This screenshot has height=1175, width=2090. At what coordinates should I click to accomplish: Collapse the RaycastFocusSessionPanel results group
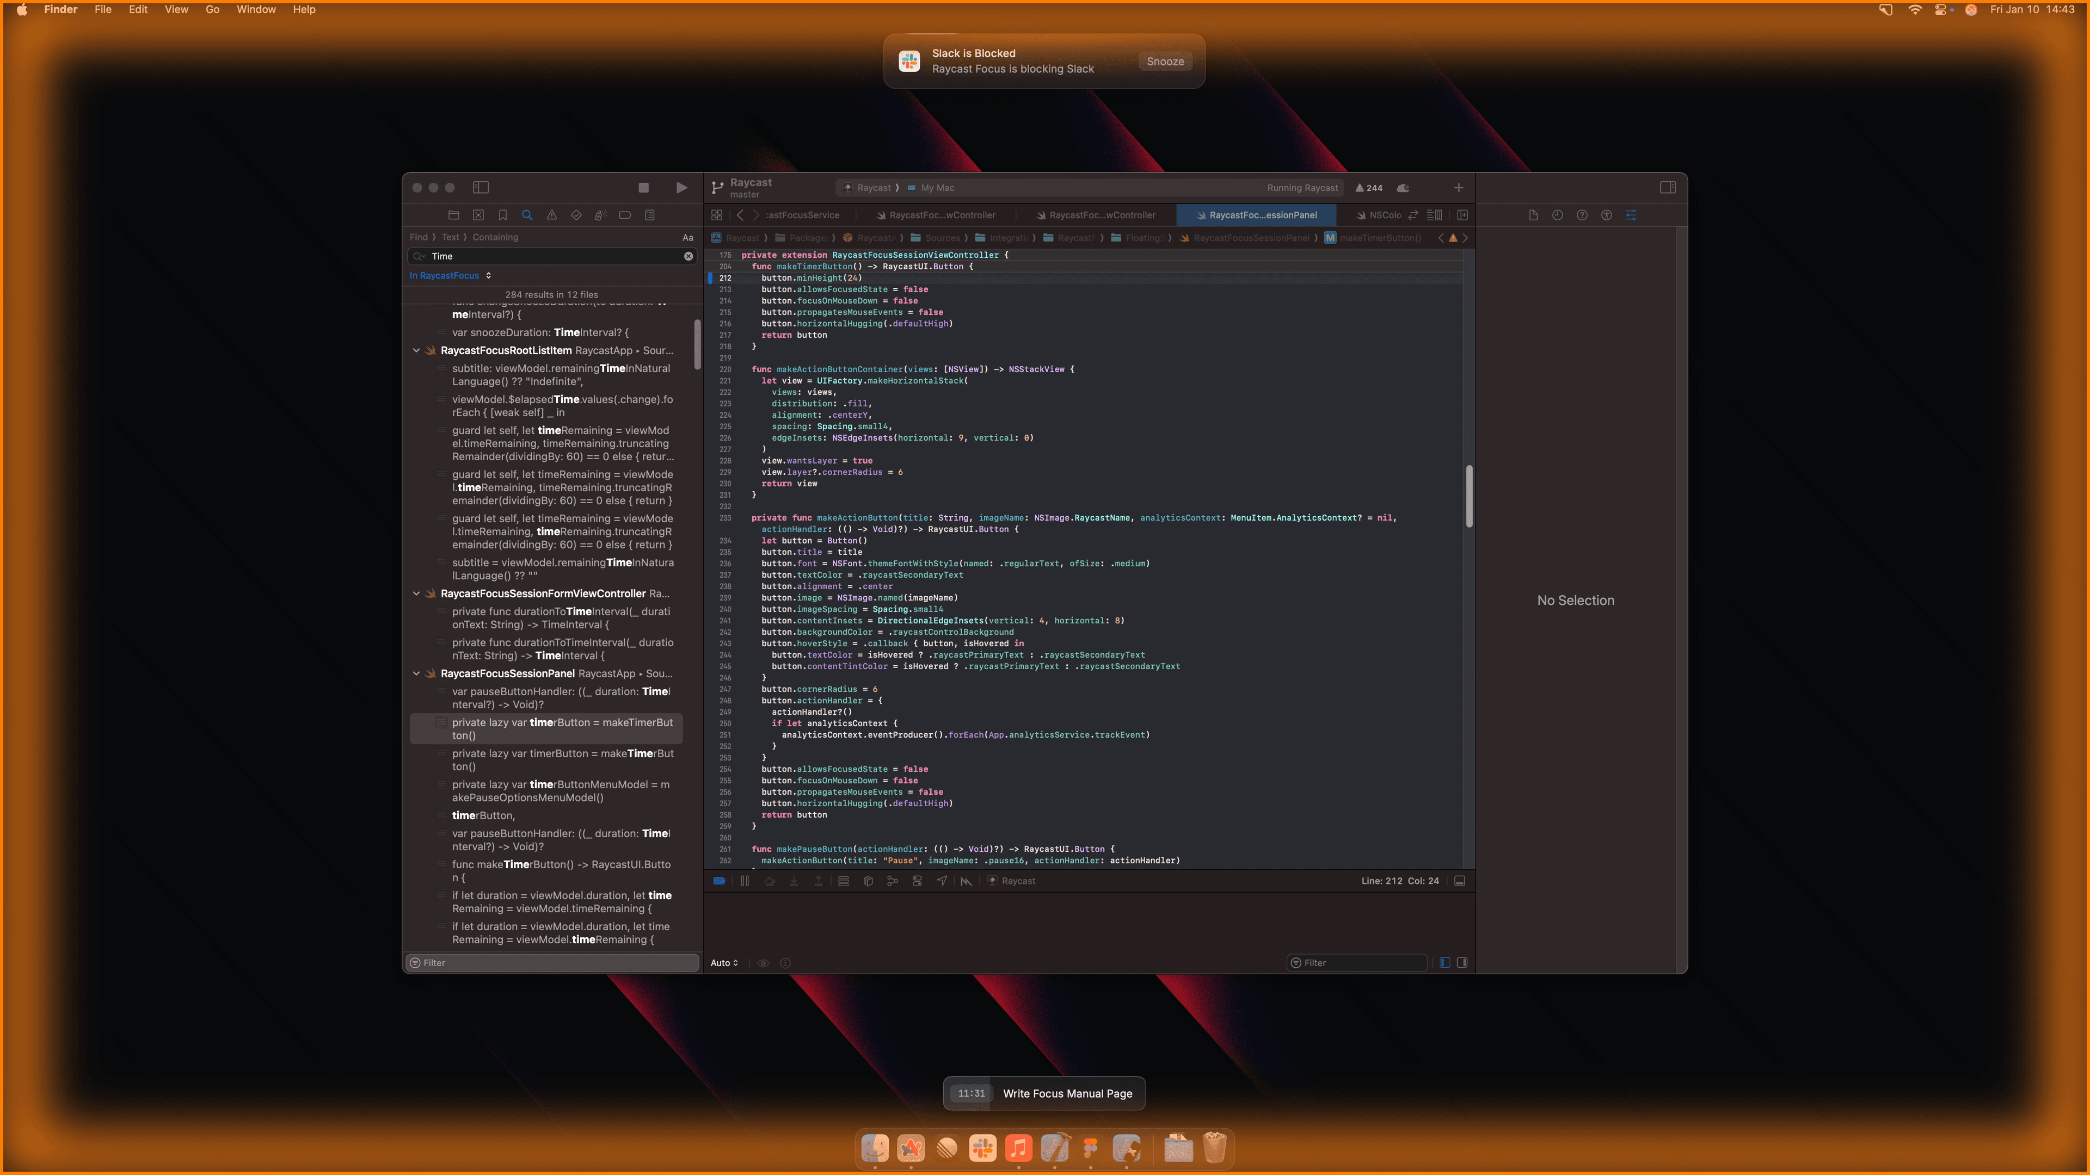416,674
